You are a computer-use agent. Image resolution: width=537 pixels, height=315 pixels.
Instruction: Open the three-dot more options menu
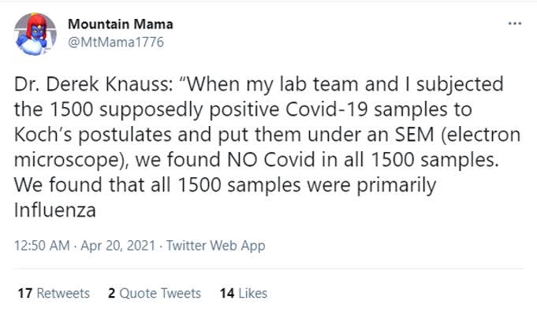[x=515, y=24]
